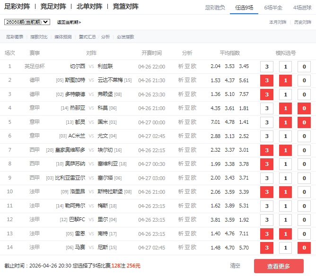Deselect the 1 pick for match 2
The width and height of the screenshot is (316, 276).
pyautogui.click(x=285, y=80)
